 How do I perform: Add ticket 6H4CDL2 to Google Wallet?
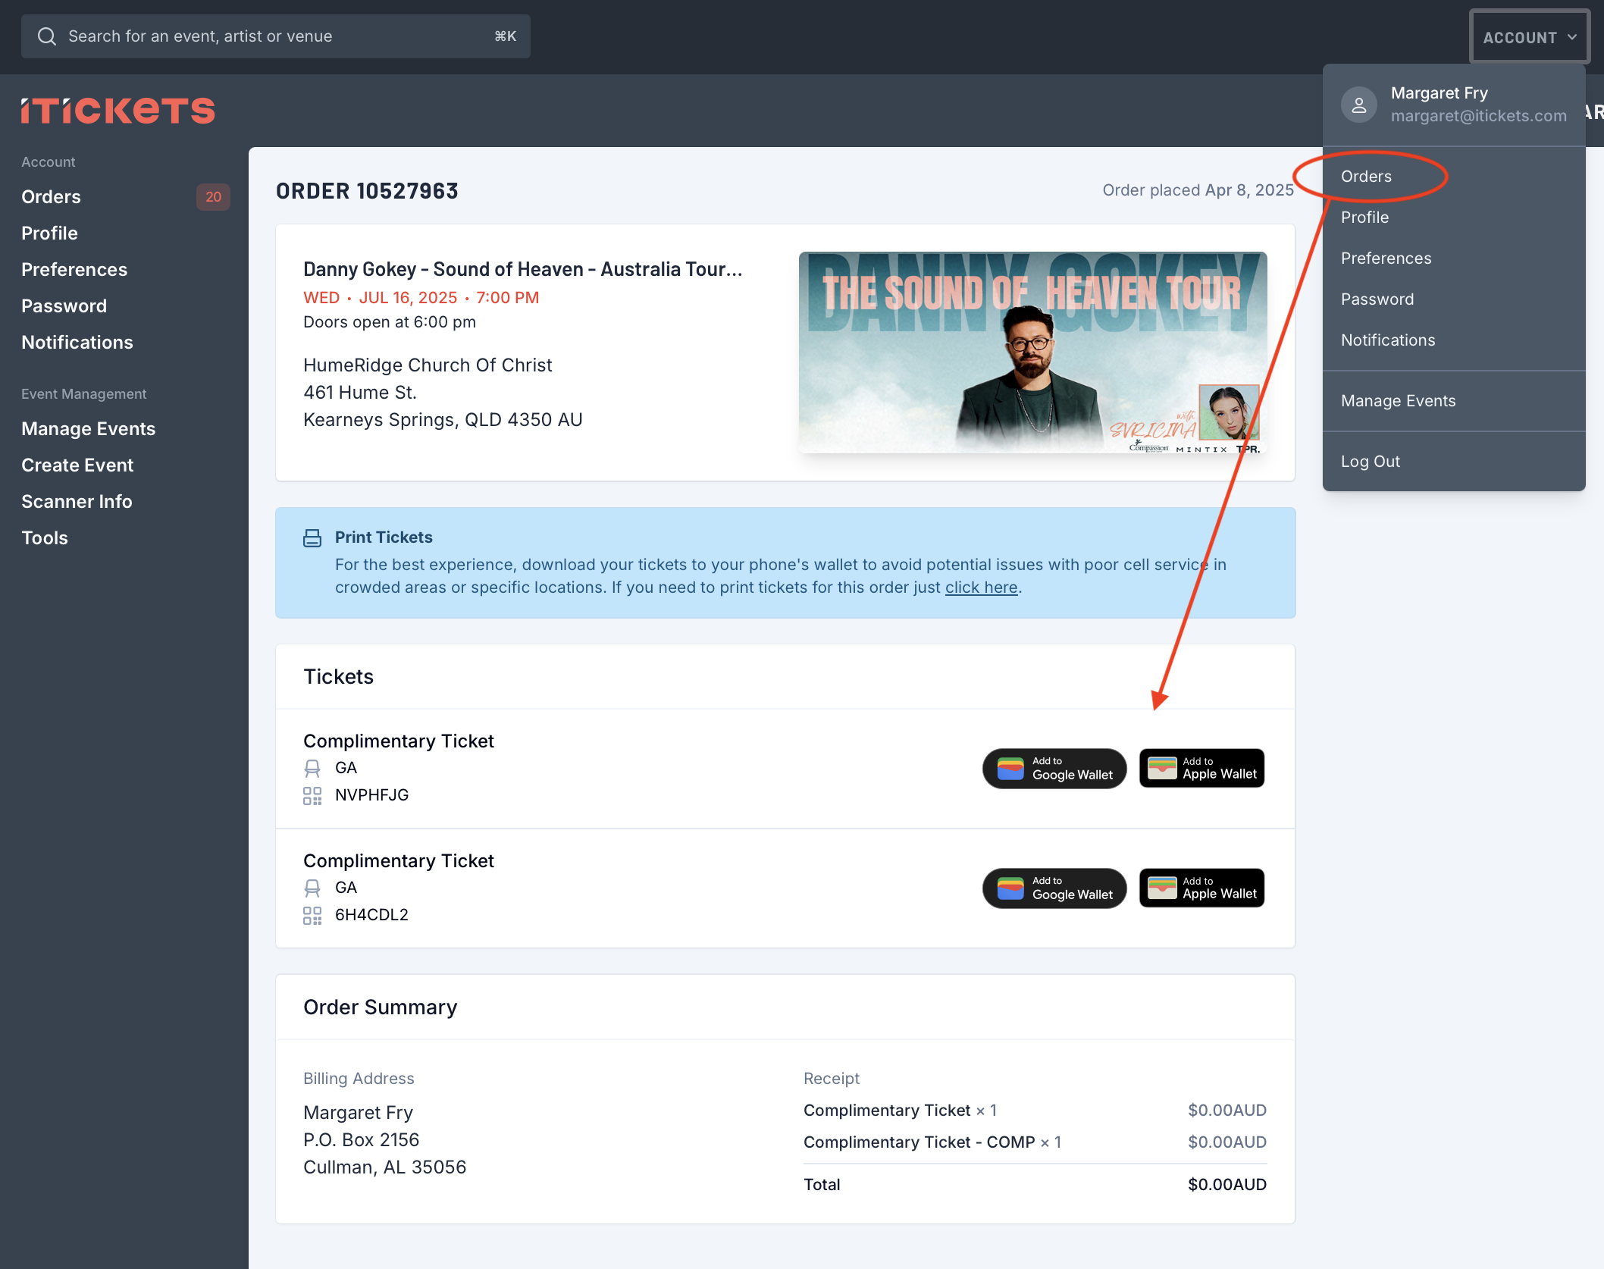coord(1054,888)
